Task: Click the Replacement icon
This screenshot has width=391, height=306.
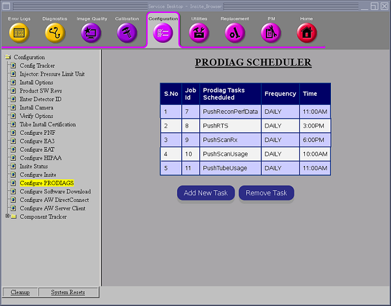Action: [x=235, y=33]
